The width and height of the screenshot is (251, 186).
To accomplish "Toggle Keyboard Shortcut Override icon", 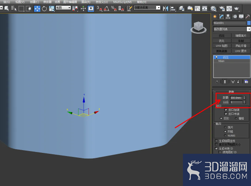I will pos(91,9).
